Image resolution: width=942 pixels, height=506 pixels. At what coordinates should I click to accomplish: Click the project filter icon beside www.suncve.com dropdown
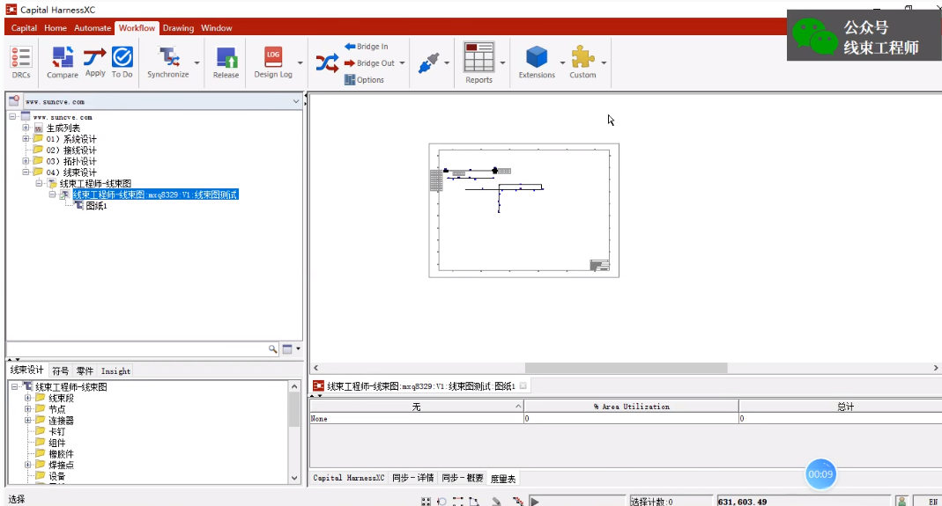[14, 101]
